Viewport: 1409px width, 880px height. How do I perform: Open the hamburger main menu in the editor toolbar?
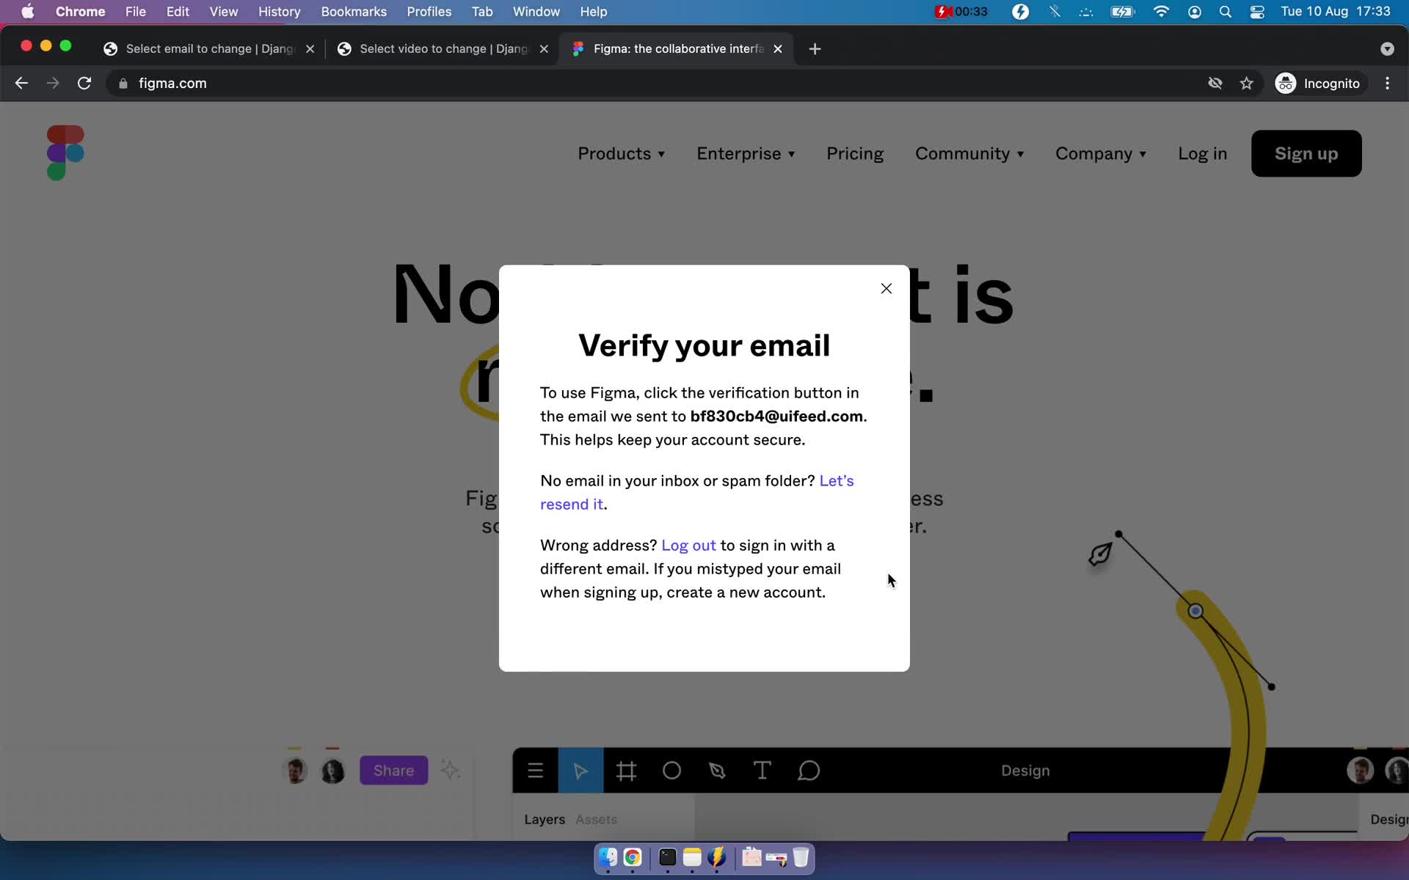(x=536, y=770)
